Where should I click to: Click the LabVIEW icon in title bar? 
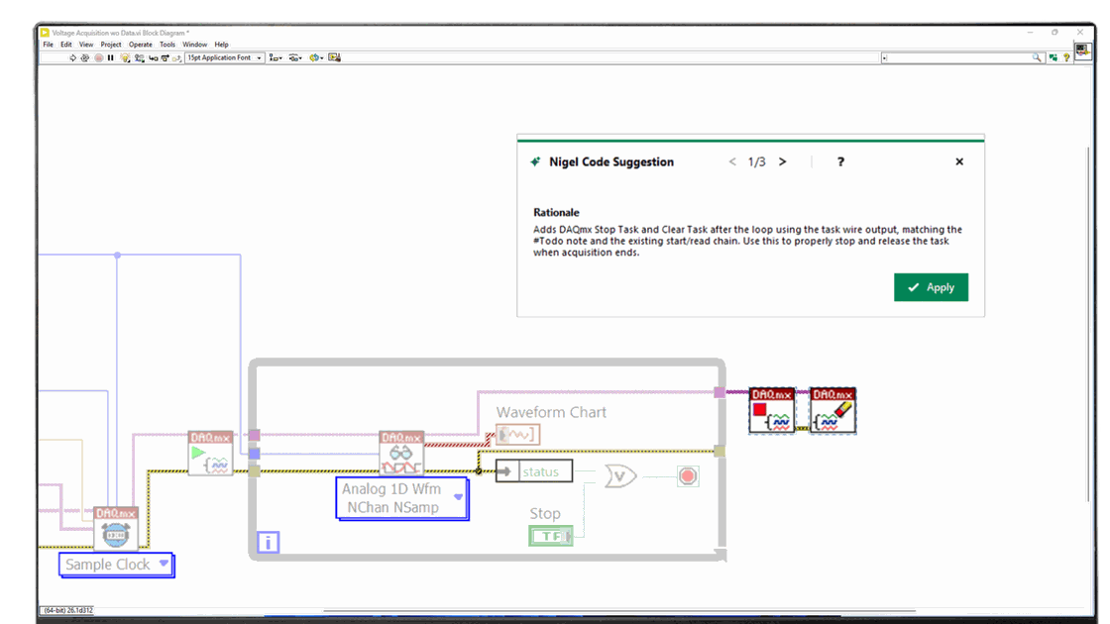tap(45, 33)
